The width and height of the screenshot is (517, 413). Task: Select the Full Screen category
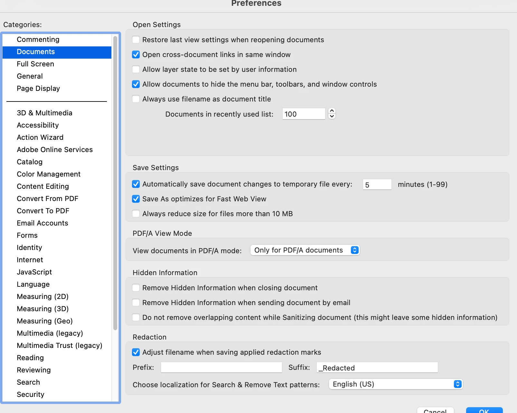click(57, 64)
